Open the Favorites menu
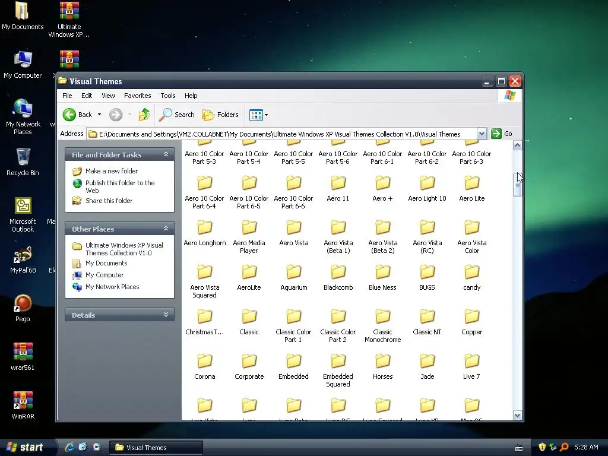608x456 pixels. pos(137,96)
